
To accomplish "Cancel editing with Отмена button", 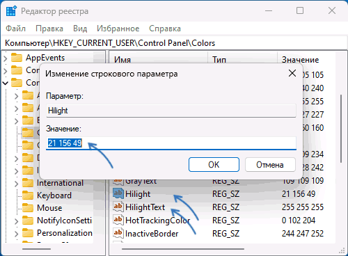I will [x=270, y=165].
